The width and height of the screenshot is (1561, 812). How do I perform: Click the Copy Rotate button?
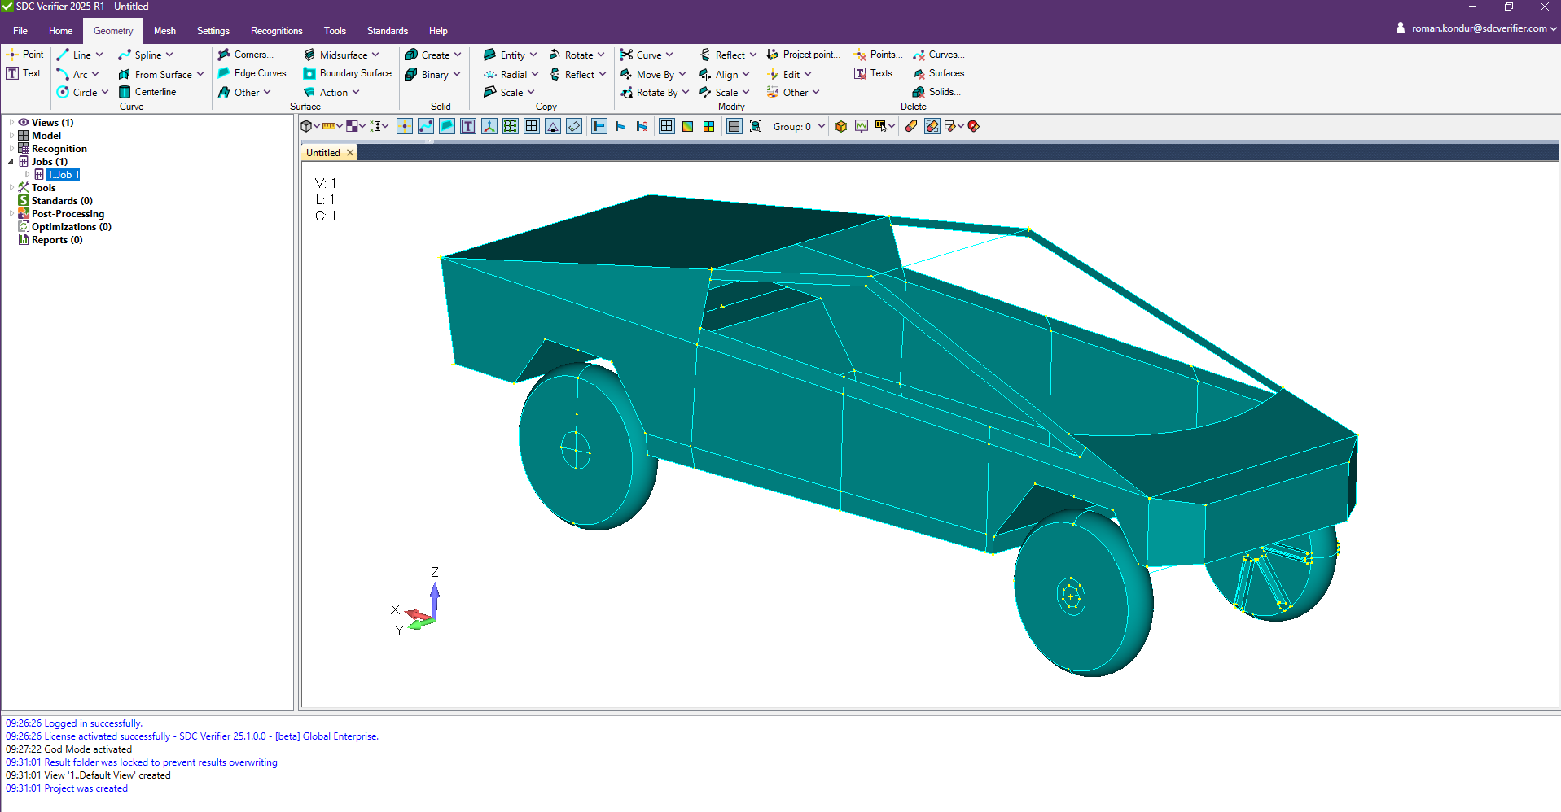[x=577, y=55]
